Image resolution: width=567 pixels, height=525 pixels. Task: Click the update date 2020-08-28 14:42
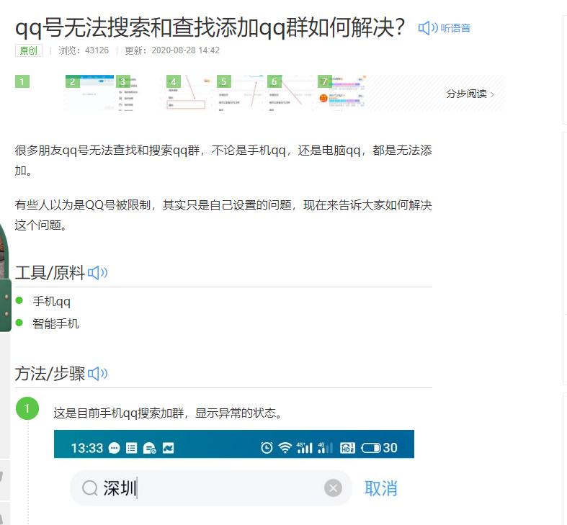click(x=185, y=50)
